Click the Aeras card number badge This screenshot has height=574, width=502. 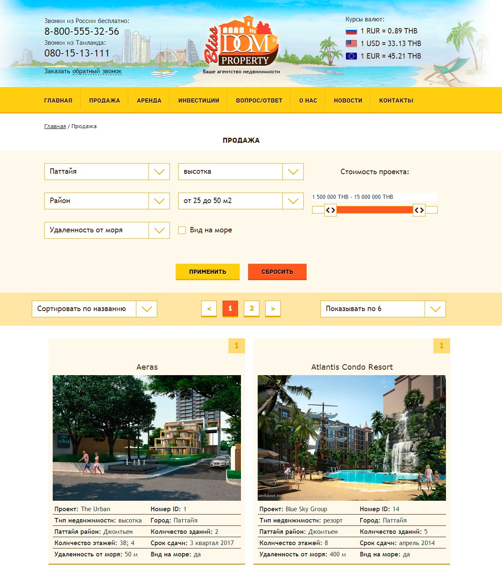click(x=237, y=346)
